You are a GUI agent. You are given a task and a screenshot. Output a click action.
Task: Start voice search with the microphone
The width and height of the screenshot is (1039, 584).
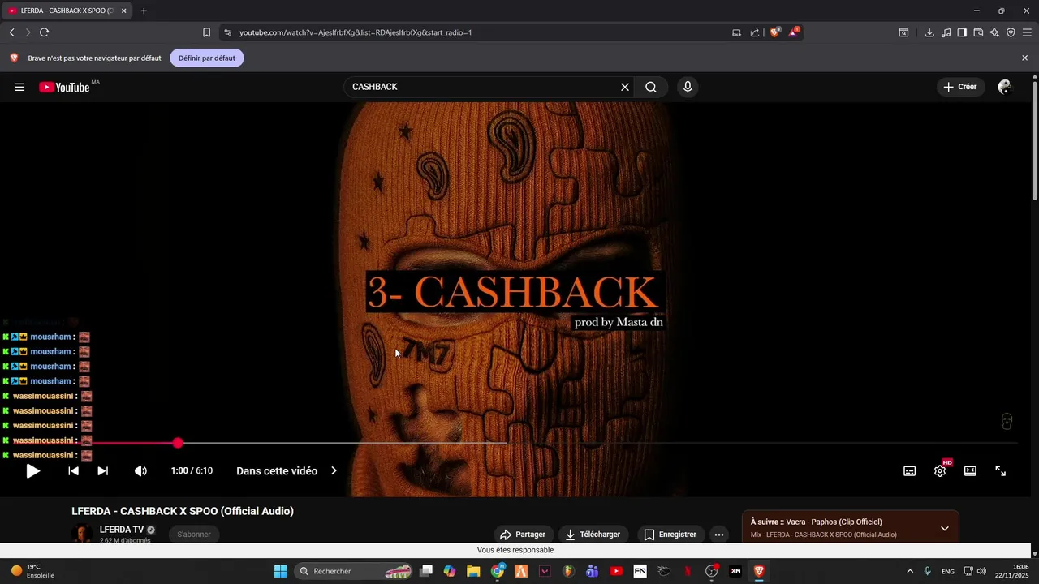(688, 87)
